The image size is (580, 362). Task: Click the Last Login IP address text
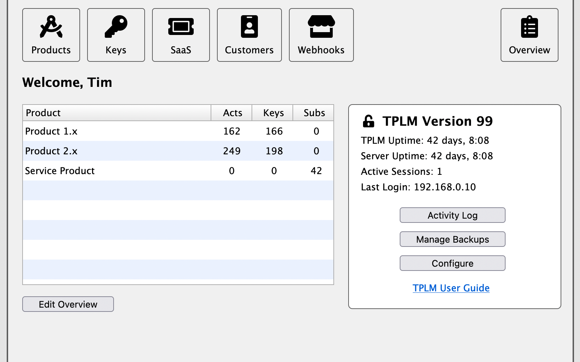pos(445,187)
